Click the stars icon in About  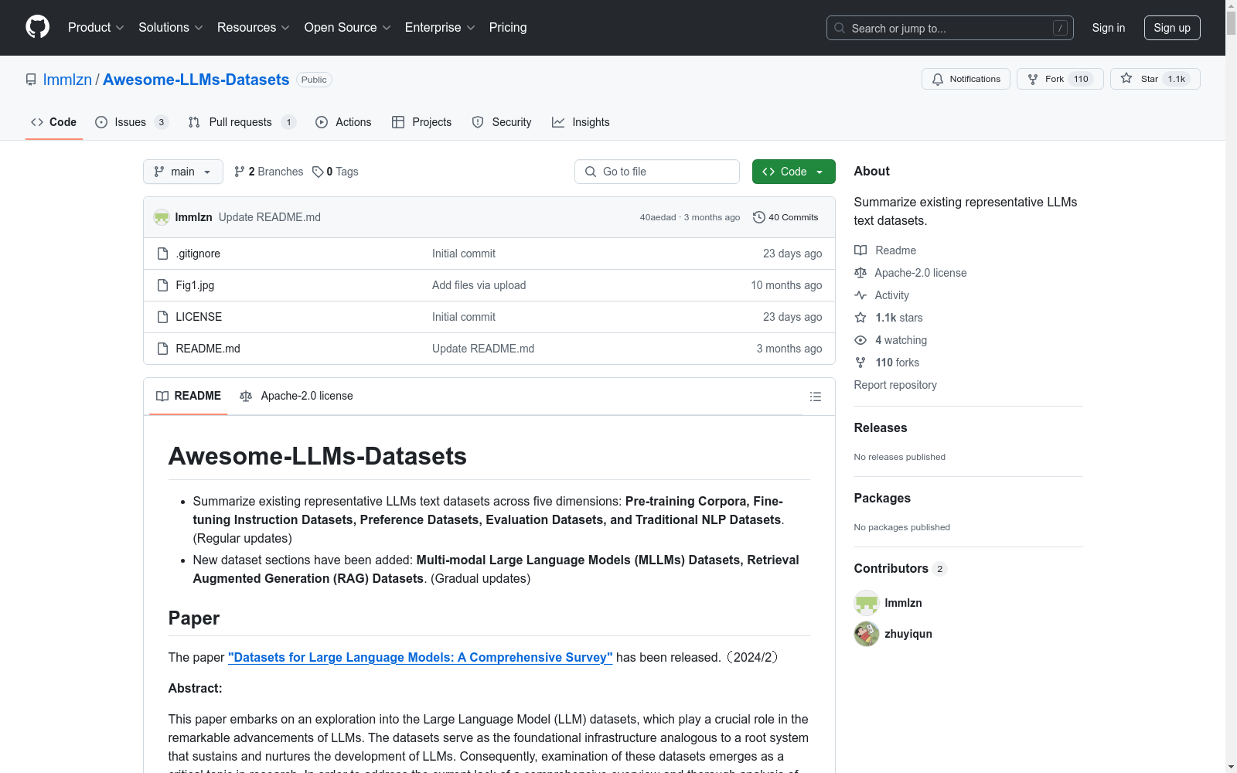coord(860,318)
